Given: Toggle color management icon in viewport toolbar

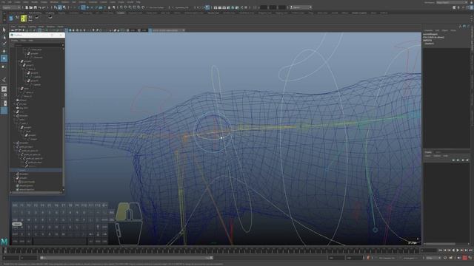Looking at the screenshot, I should 150,30.
